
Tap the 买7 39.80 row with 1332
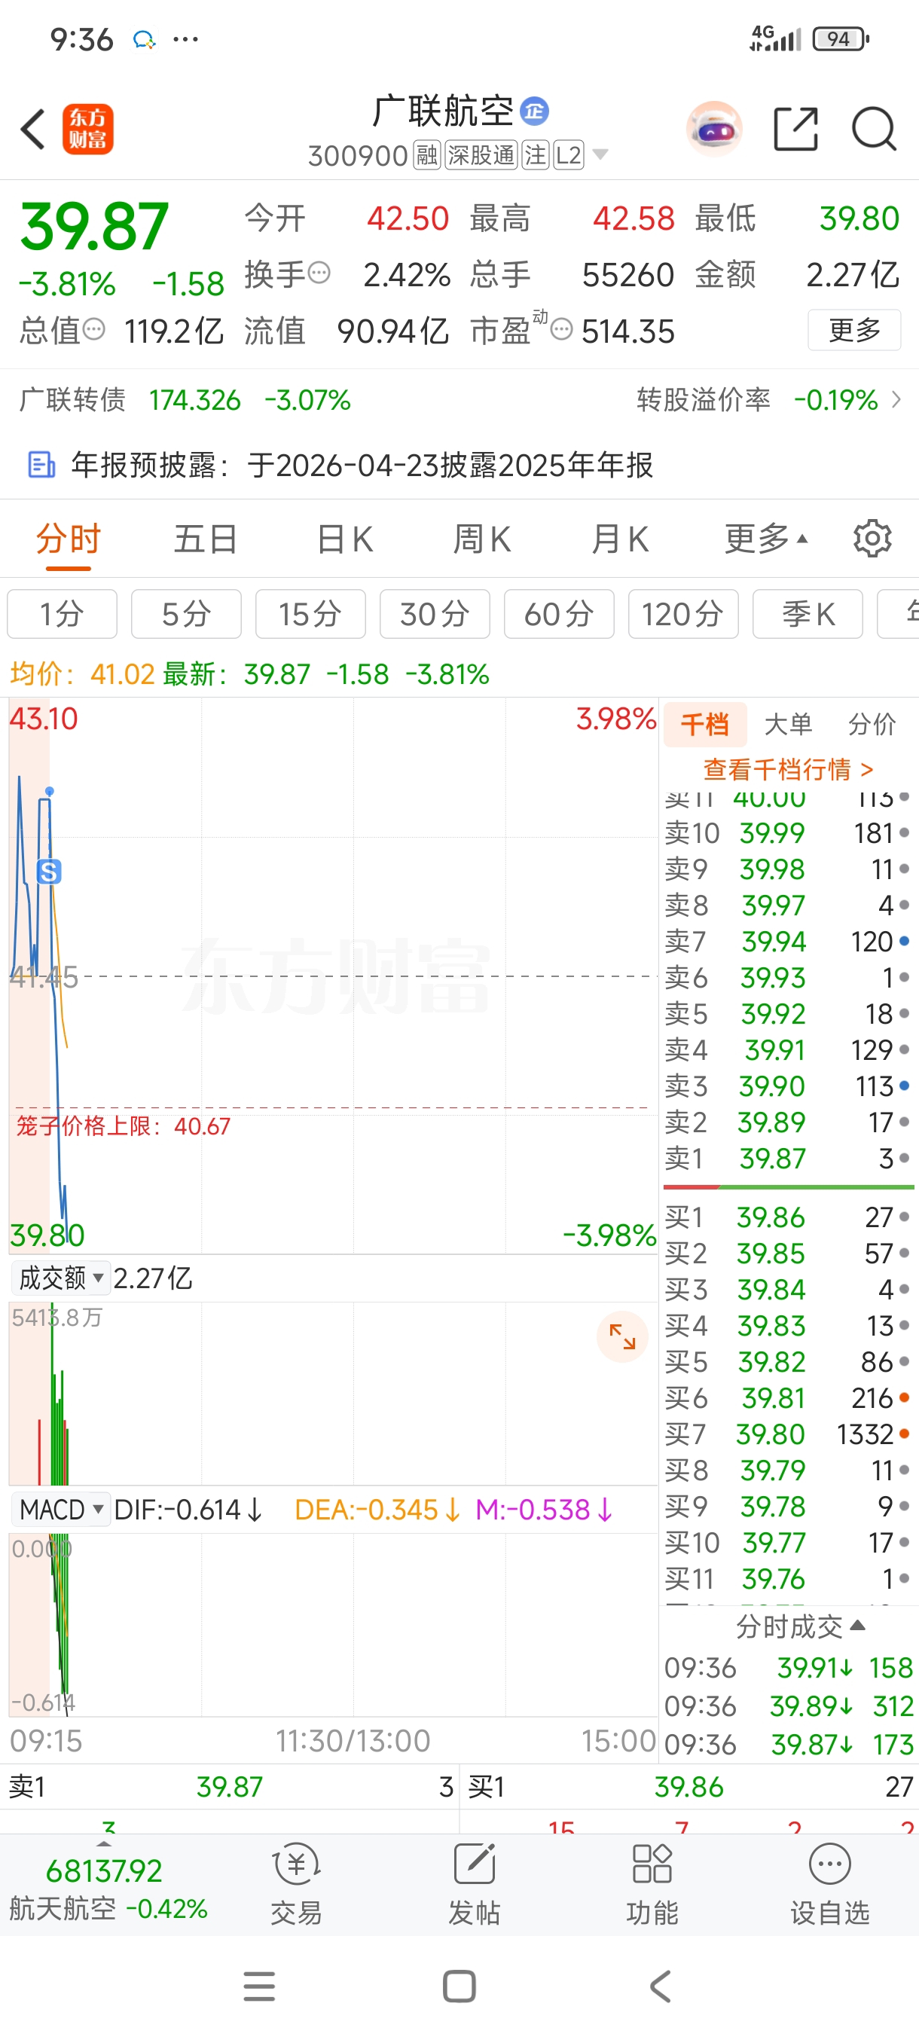787,1434
